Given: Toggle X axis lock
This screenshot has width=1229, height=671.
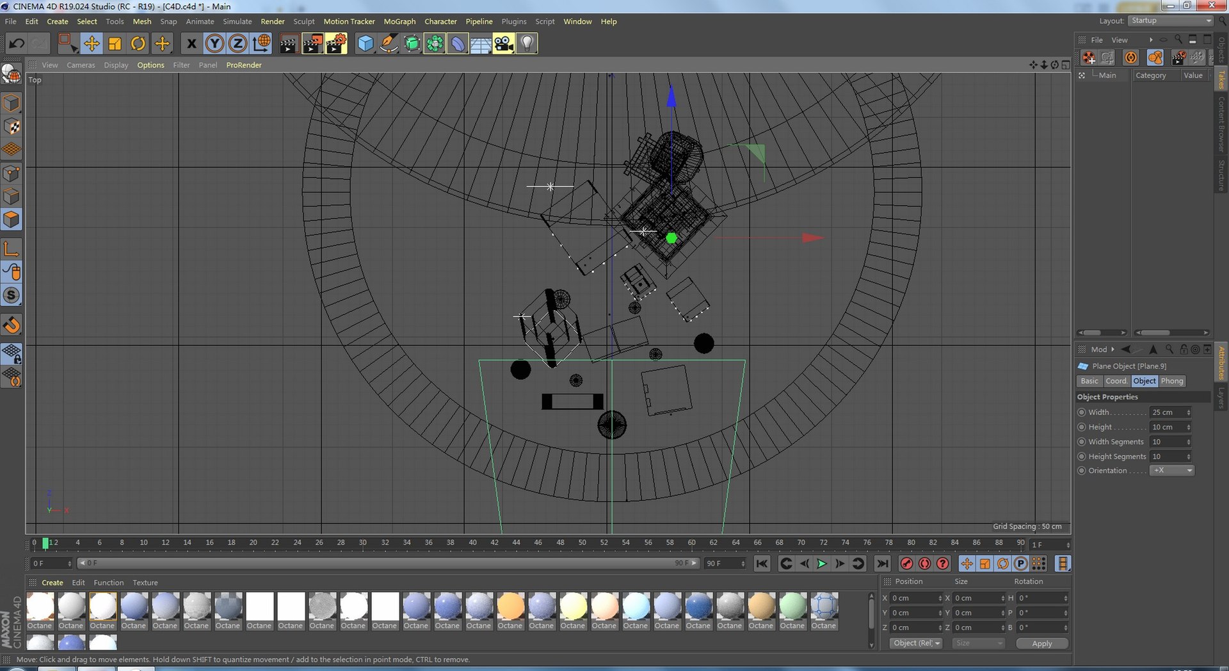Looking at the screenshot, I should point(191,44).
